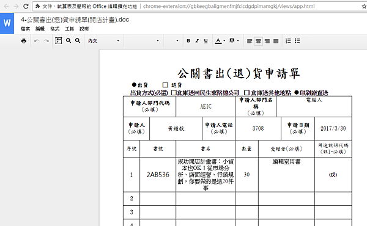
Task: Zoom out of the document
Action: (x=78, y=41)
